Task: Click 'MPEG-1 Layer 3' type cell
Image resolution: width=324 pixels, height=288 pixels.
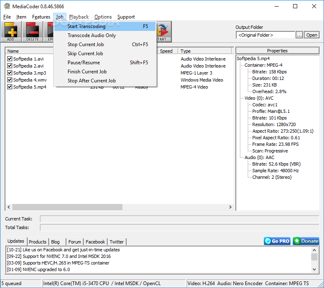Action: (x=196, y=73)
